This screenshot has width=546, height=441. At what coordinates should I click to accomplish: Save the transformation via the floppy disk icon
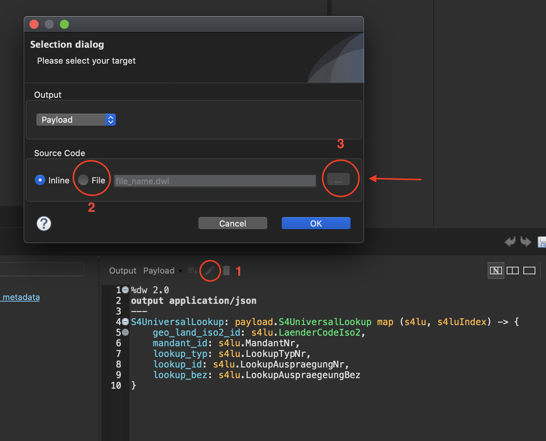[x=542, y=242]
